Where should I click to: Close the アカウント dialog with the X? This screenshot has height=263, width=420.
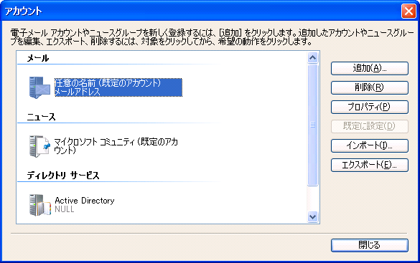click(409, 11)
